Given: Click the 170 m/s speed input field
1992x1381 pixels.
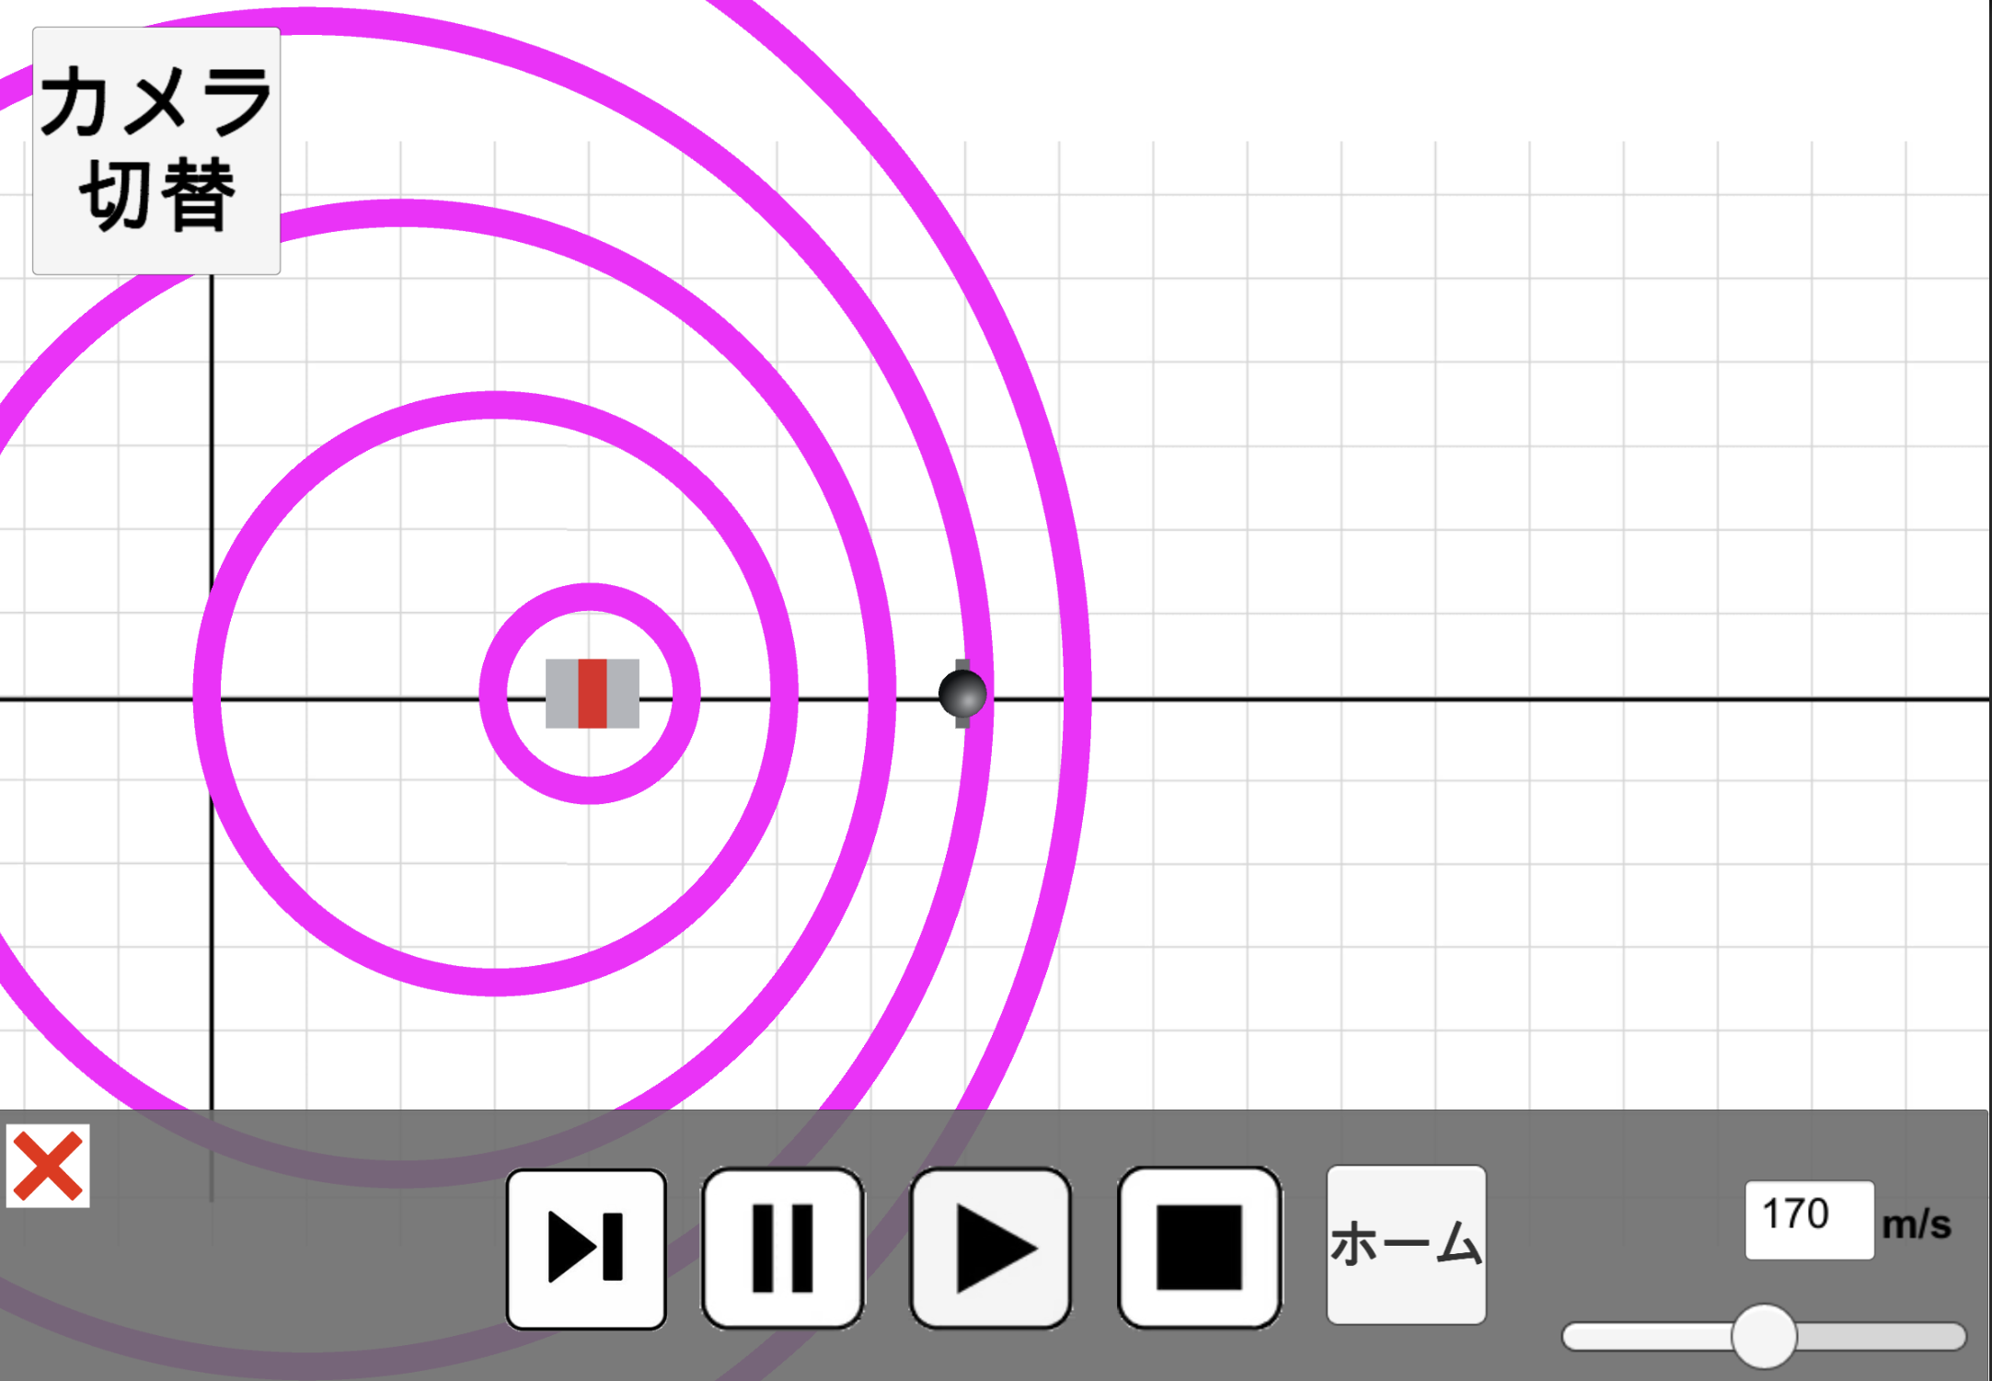Looking at the screenshot, I should pos(1810,1220).
